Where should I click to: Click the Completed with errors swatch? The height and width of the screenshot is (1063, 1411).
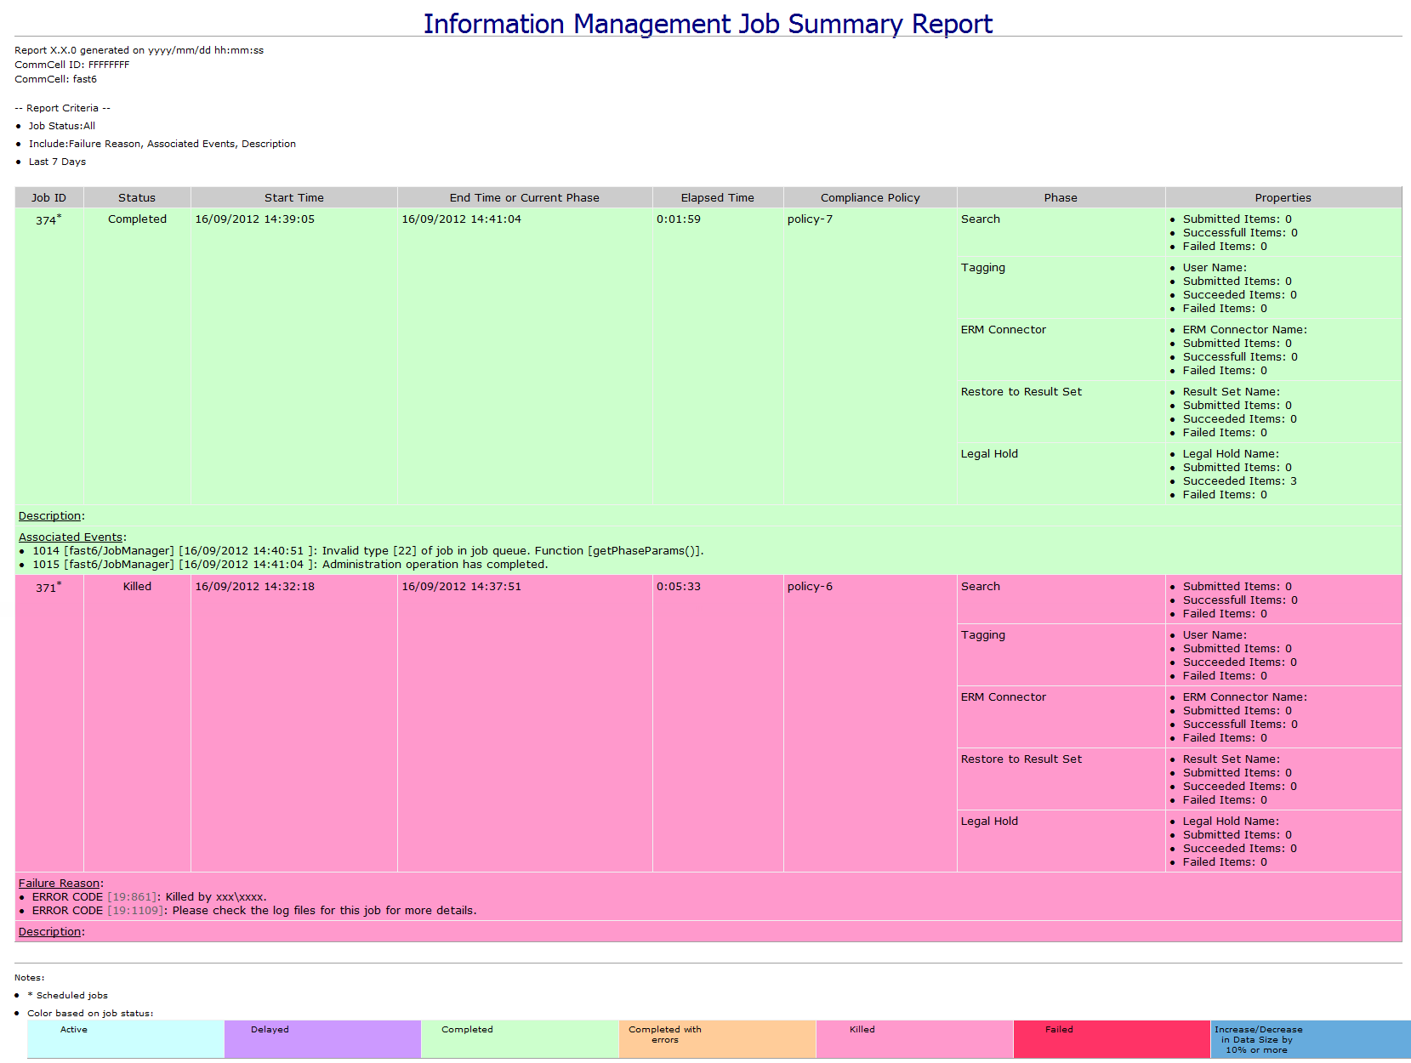pos(717,1039)
